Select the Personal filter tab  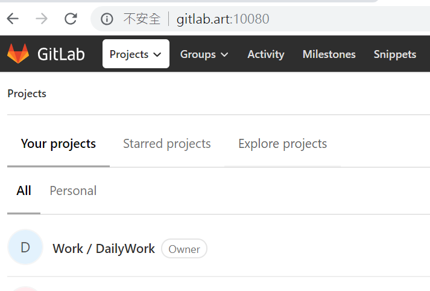click(x=73, y=191)
